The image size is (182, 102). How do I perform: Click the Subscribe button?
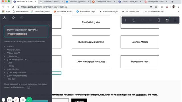tap(79, 100)
